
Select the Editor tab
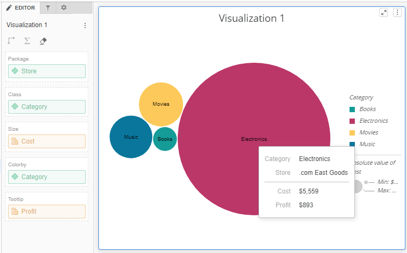[x=21, y=7]
